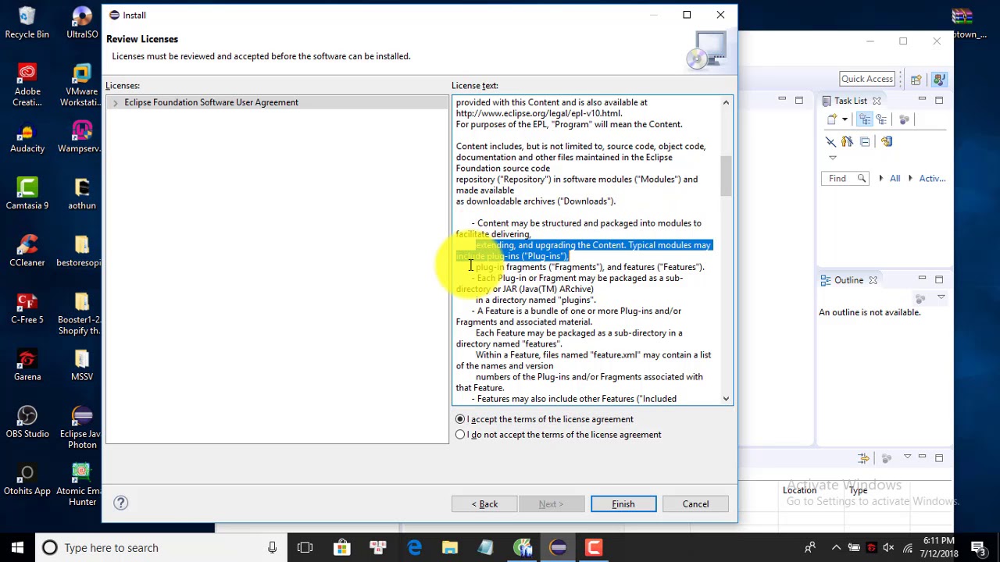Select the Java perspective icon
The width and height of the screenshot is (1000, 562).
939,79
